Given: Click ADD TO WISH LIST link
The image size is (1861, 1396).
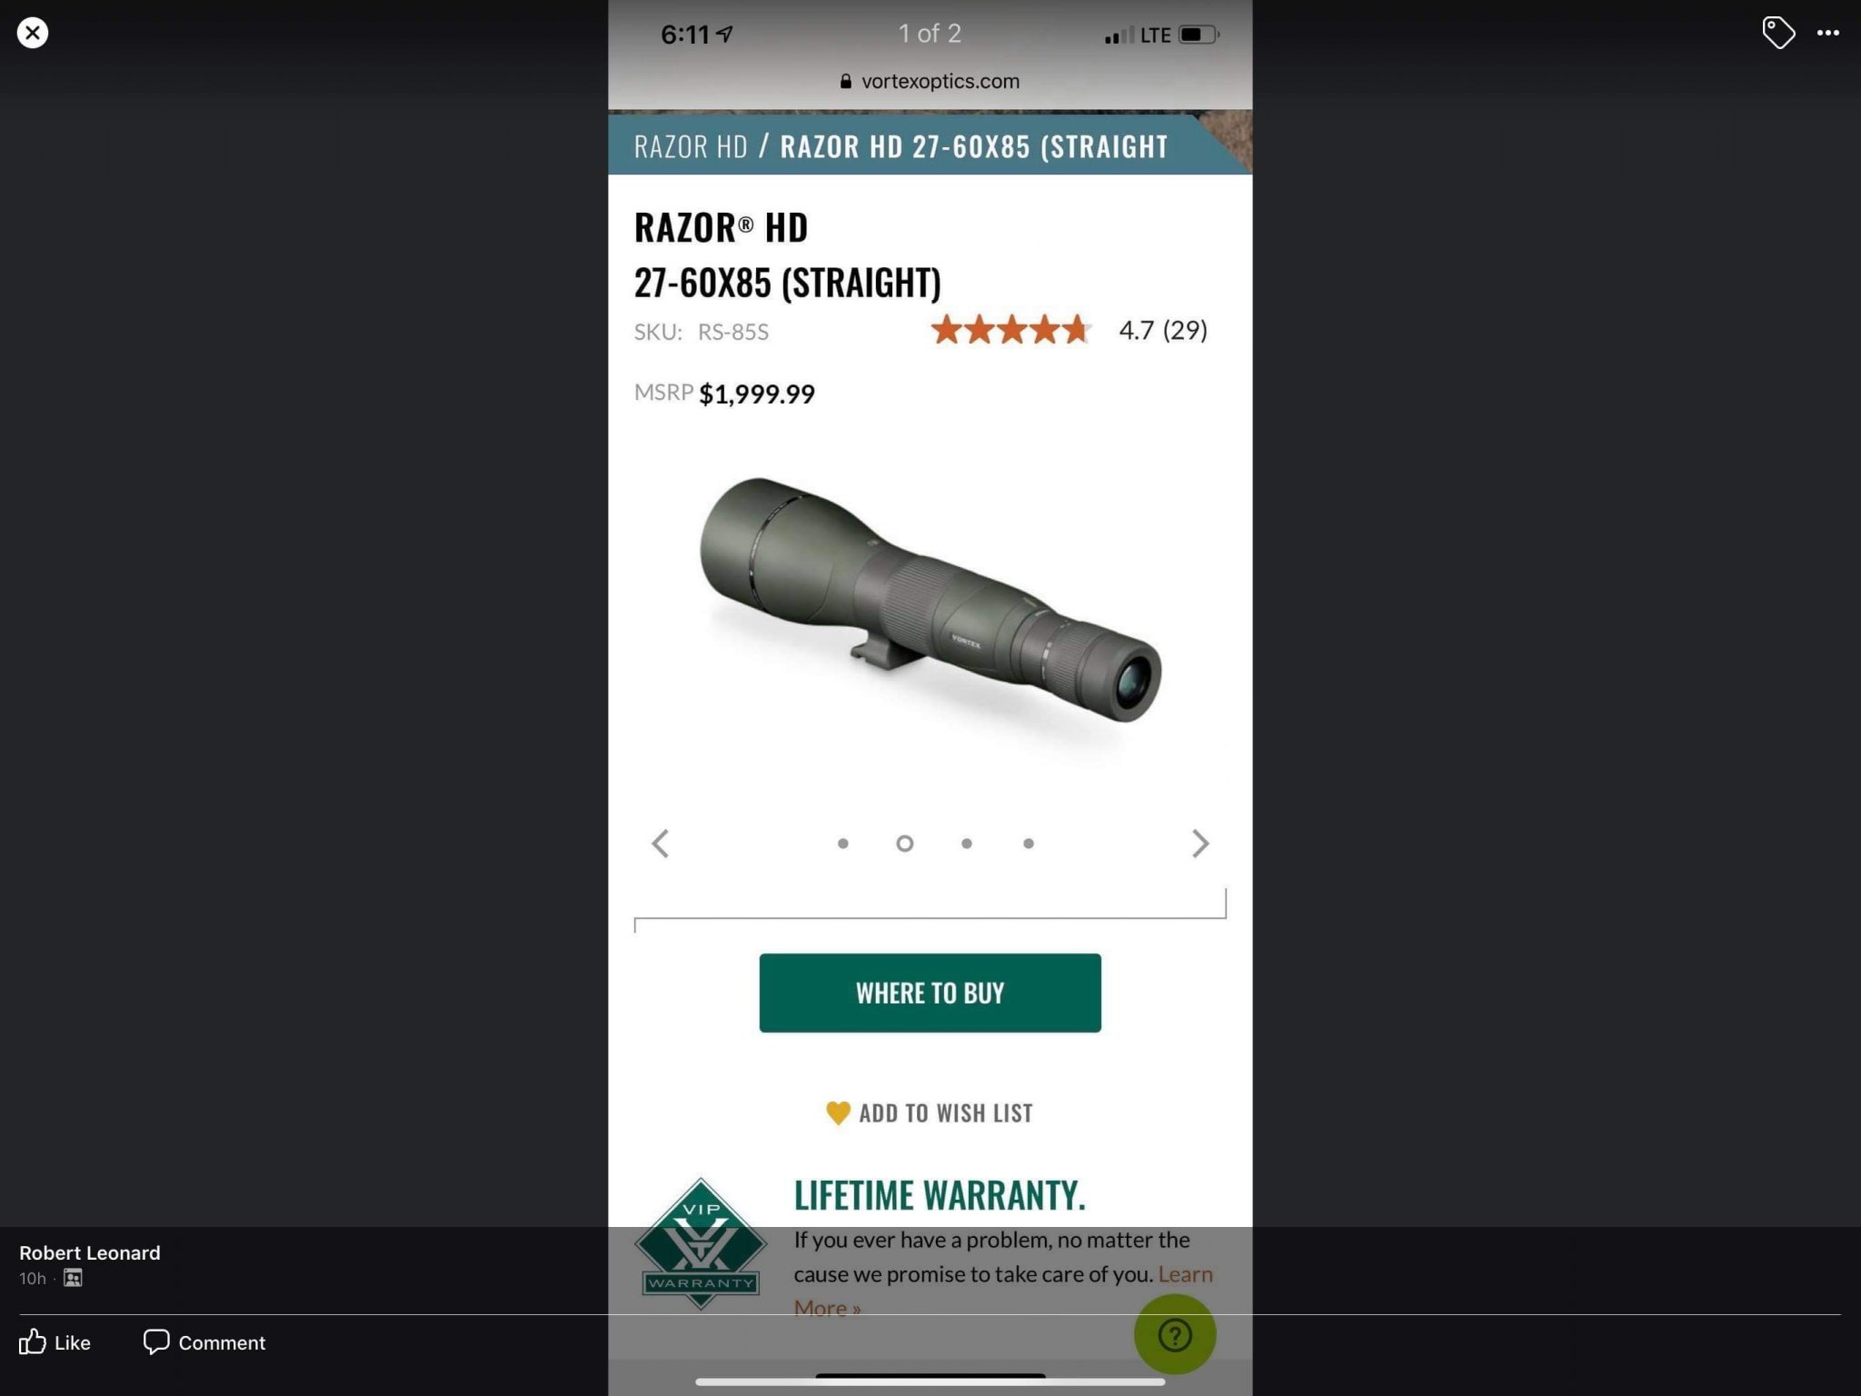Looking at the screenshot, I should pyautogui.click(x=946, y=1113).
